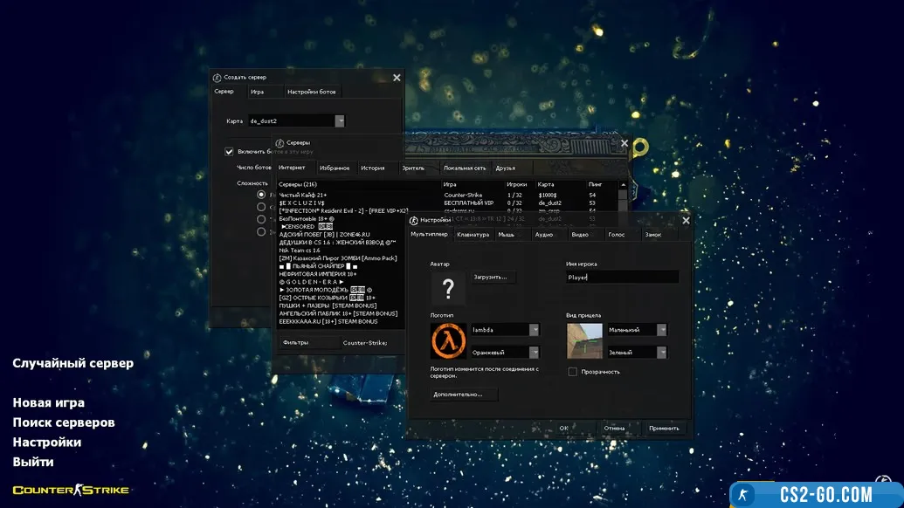
Task: Close the Серверы browser window
Action: click(x=624, y=142)
